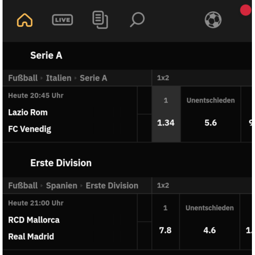Open the search magnifier icon
This screenshot has width=255, height=255.
coord(137,19)
